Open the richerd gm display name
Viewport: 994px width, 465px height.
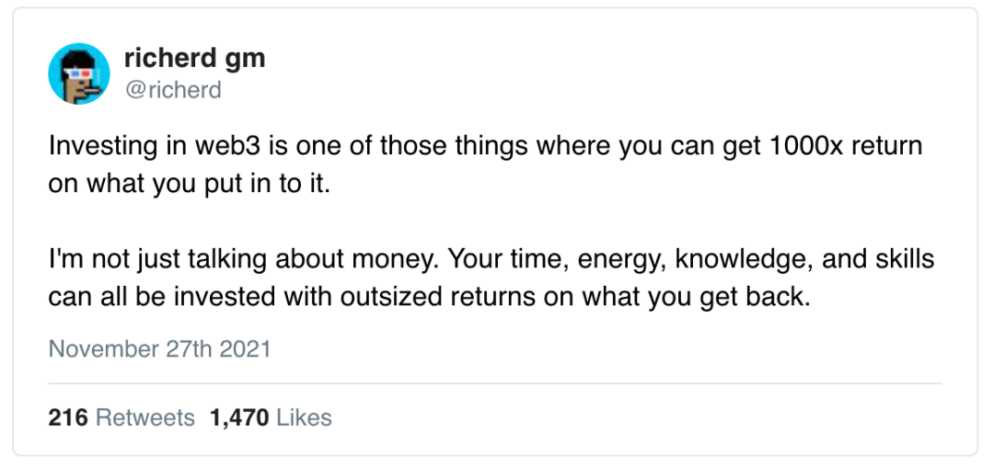194,59
